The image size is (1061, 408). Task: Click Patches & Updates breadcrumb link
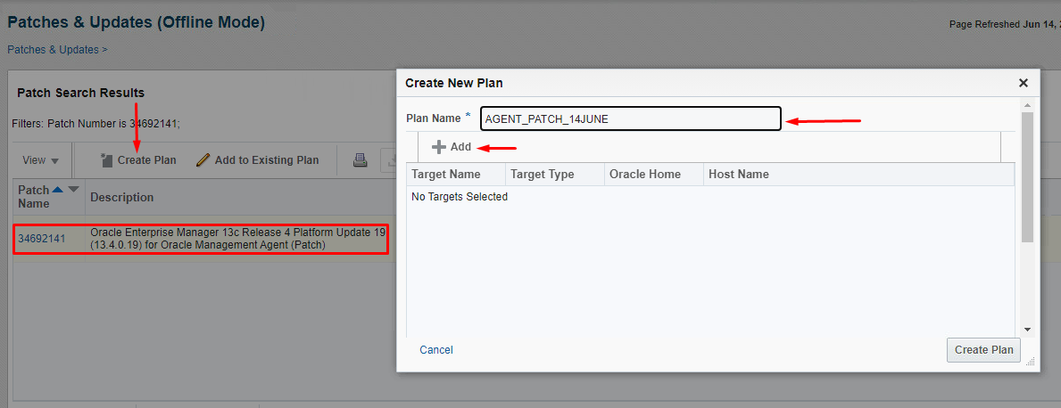(x=54, y=49)
